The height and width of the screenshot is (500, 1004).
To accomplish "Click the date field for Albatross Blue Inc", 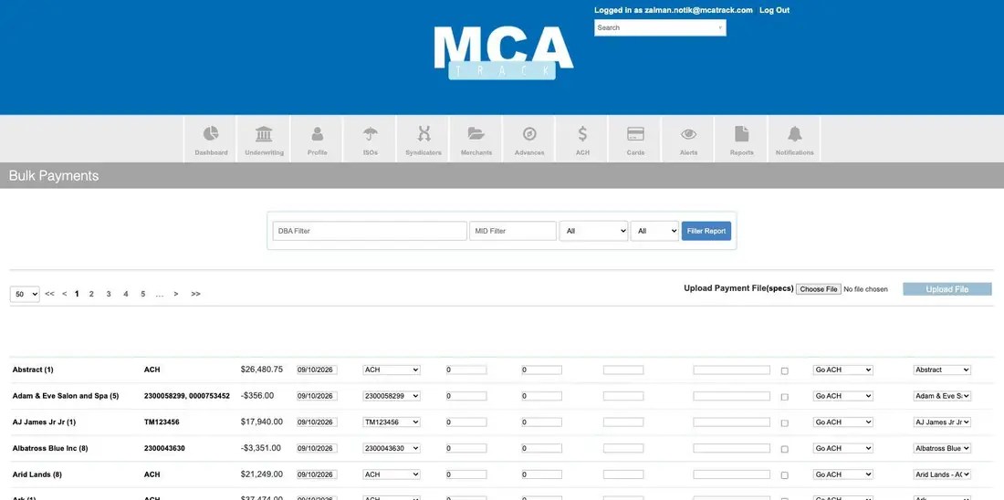I will pyautogui.click(x=317, y=449).
